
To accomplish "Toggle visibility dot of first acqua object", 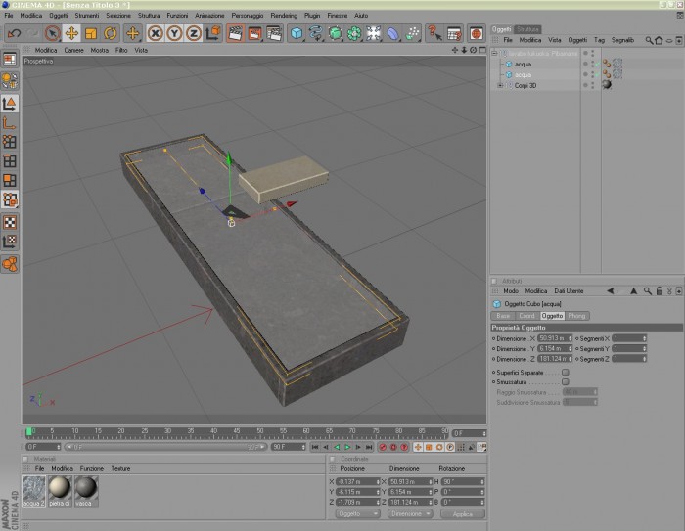I will [x=585, y=64].
